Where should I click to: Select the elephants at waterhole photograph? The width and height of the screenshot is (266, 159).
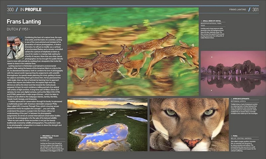[x=233, y=73]
